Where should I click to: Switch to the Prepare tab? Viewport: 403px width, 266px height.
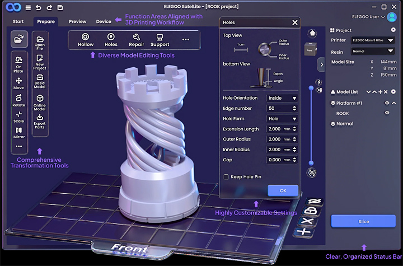46,22
